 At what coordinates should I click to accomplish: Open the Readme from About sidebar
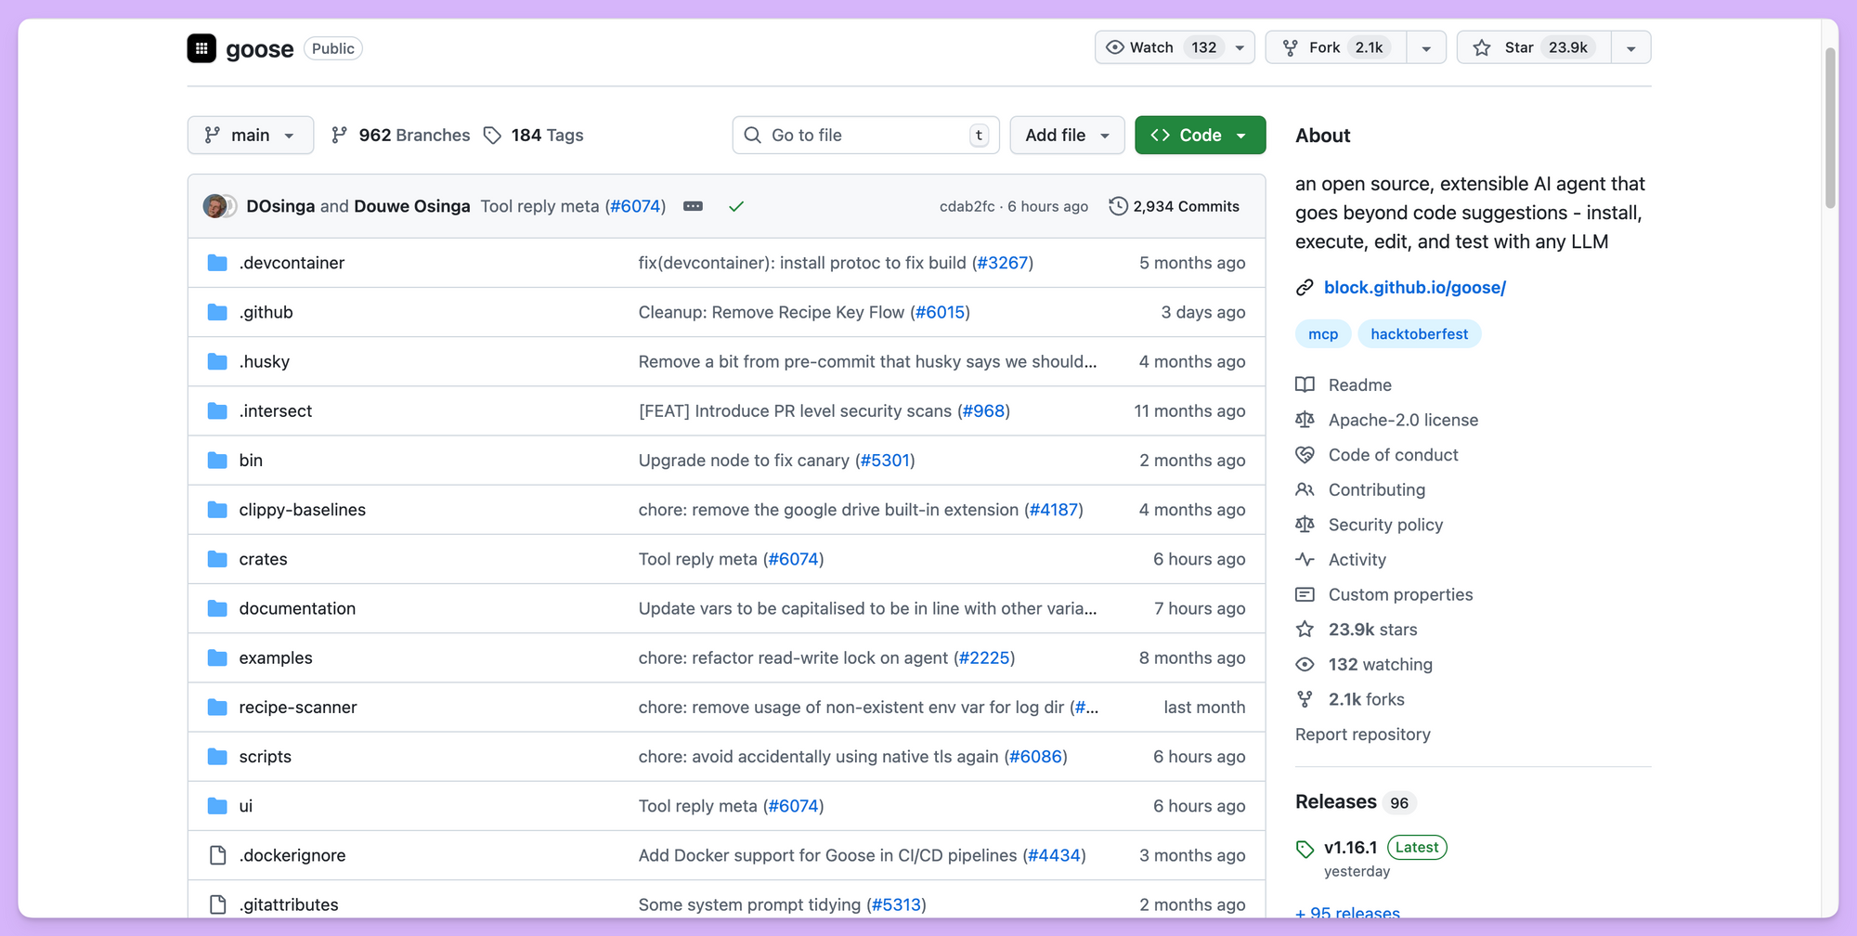[x=1359, y=384]
